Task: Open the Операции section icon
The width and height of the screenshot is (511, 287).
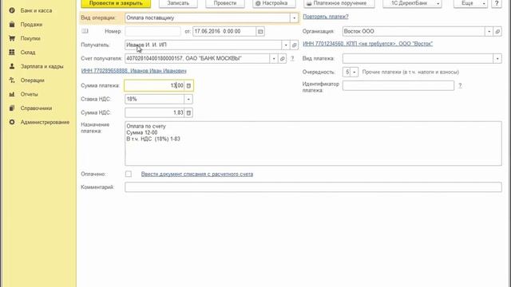Action: (x=12, y=80)
